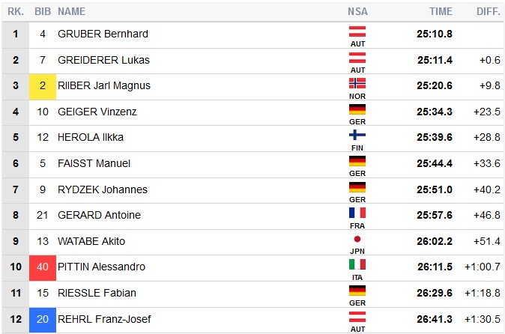Open athlete RIESSLE Fabian

pos(97,293)
